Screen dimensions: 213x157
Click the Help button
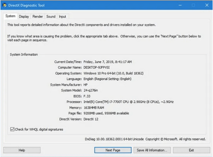[22, 150]
